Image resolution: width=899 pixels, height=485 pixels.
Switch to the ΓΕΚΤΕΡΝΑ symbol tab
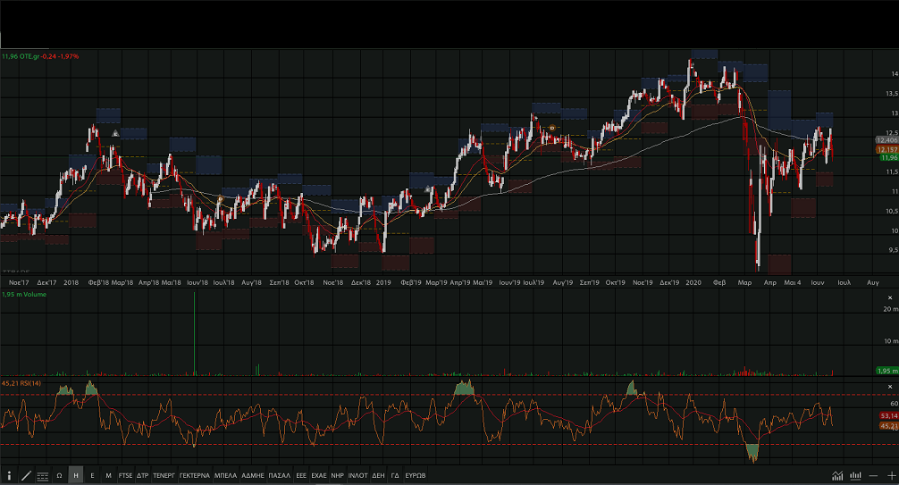(194, 476)
